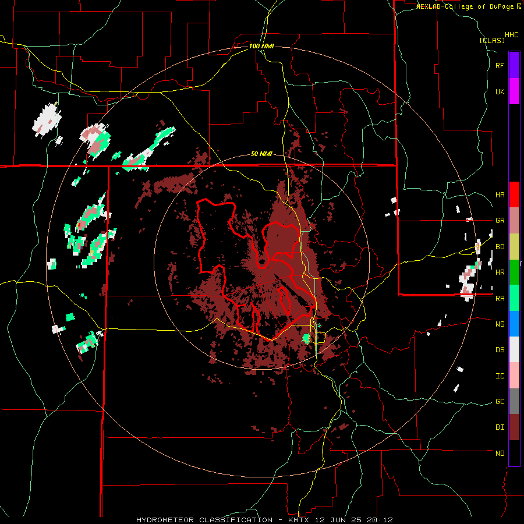This screenshot has height=524, width=524.
Task: Select the 'GR' legend label
Action: click(500, 221)
